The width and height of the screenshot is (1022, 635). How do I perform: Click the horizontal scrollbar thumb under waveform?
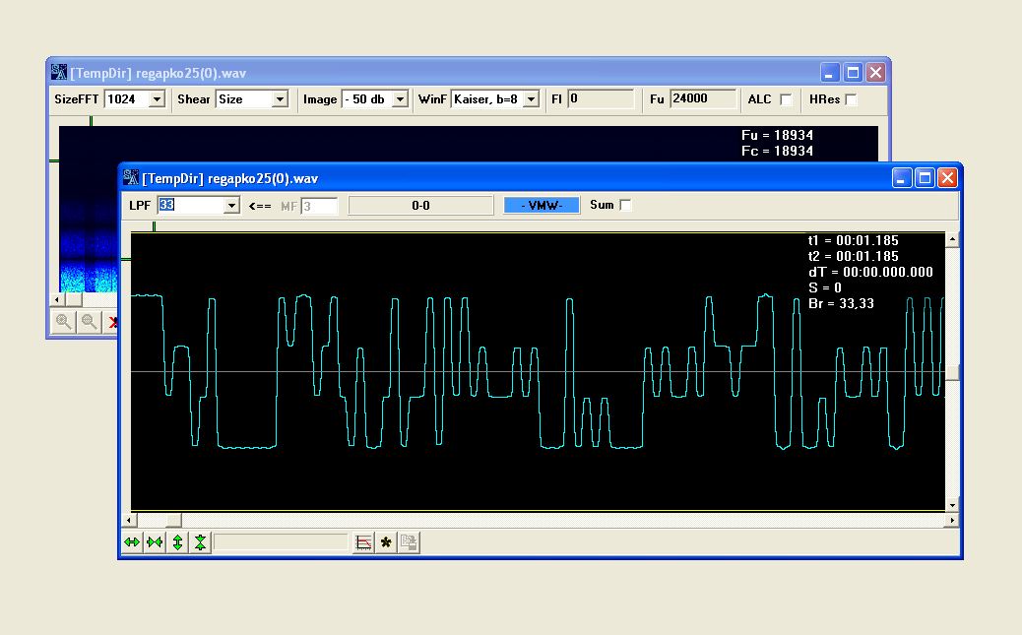click(173, 520)
